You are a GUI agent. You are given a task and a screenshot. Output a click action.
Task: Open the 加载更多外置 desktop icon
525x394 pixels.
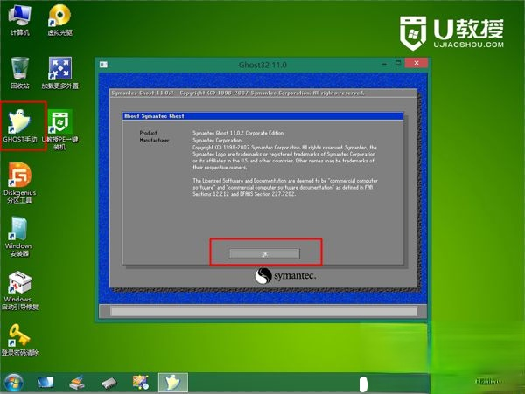click(59, 73)
